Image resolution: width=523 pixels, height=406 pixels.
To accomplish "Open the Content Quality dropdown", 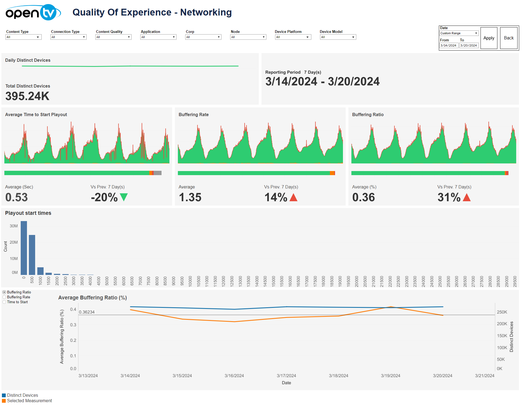I will 113,37.
